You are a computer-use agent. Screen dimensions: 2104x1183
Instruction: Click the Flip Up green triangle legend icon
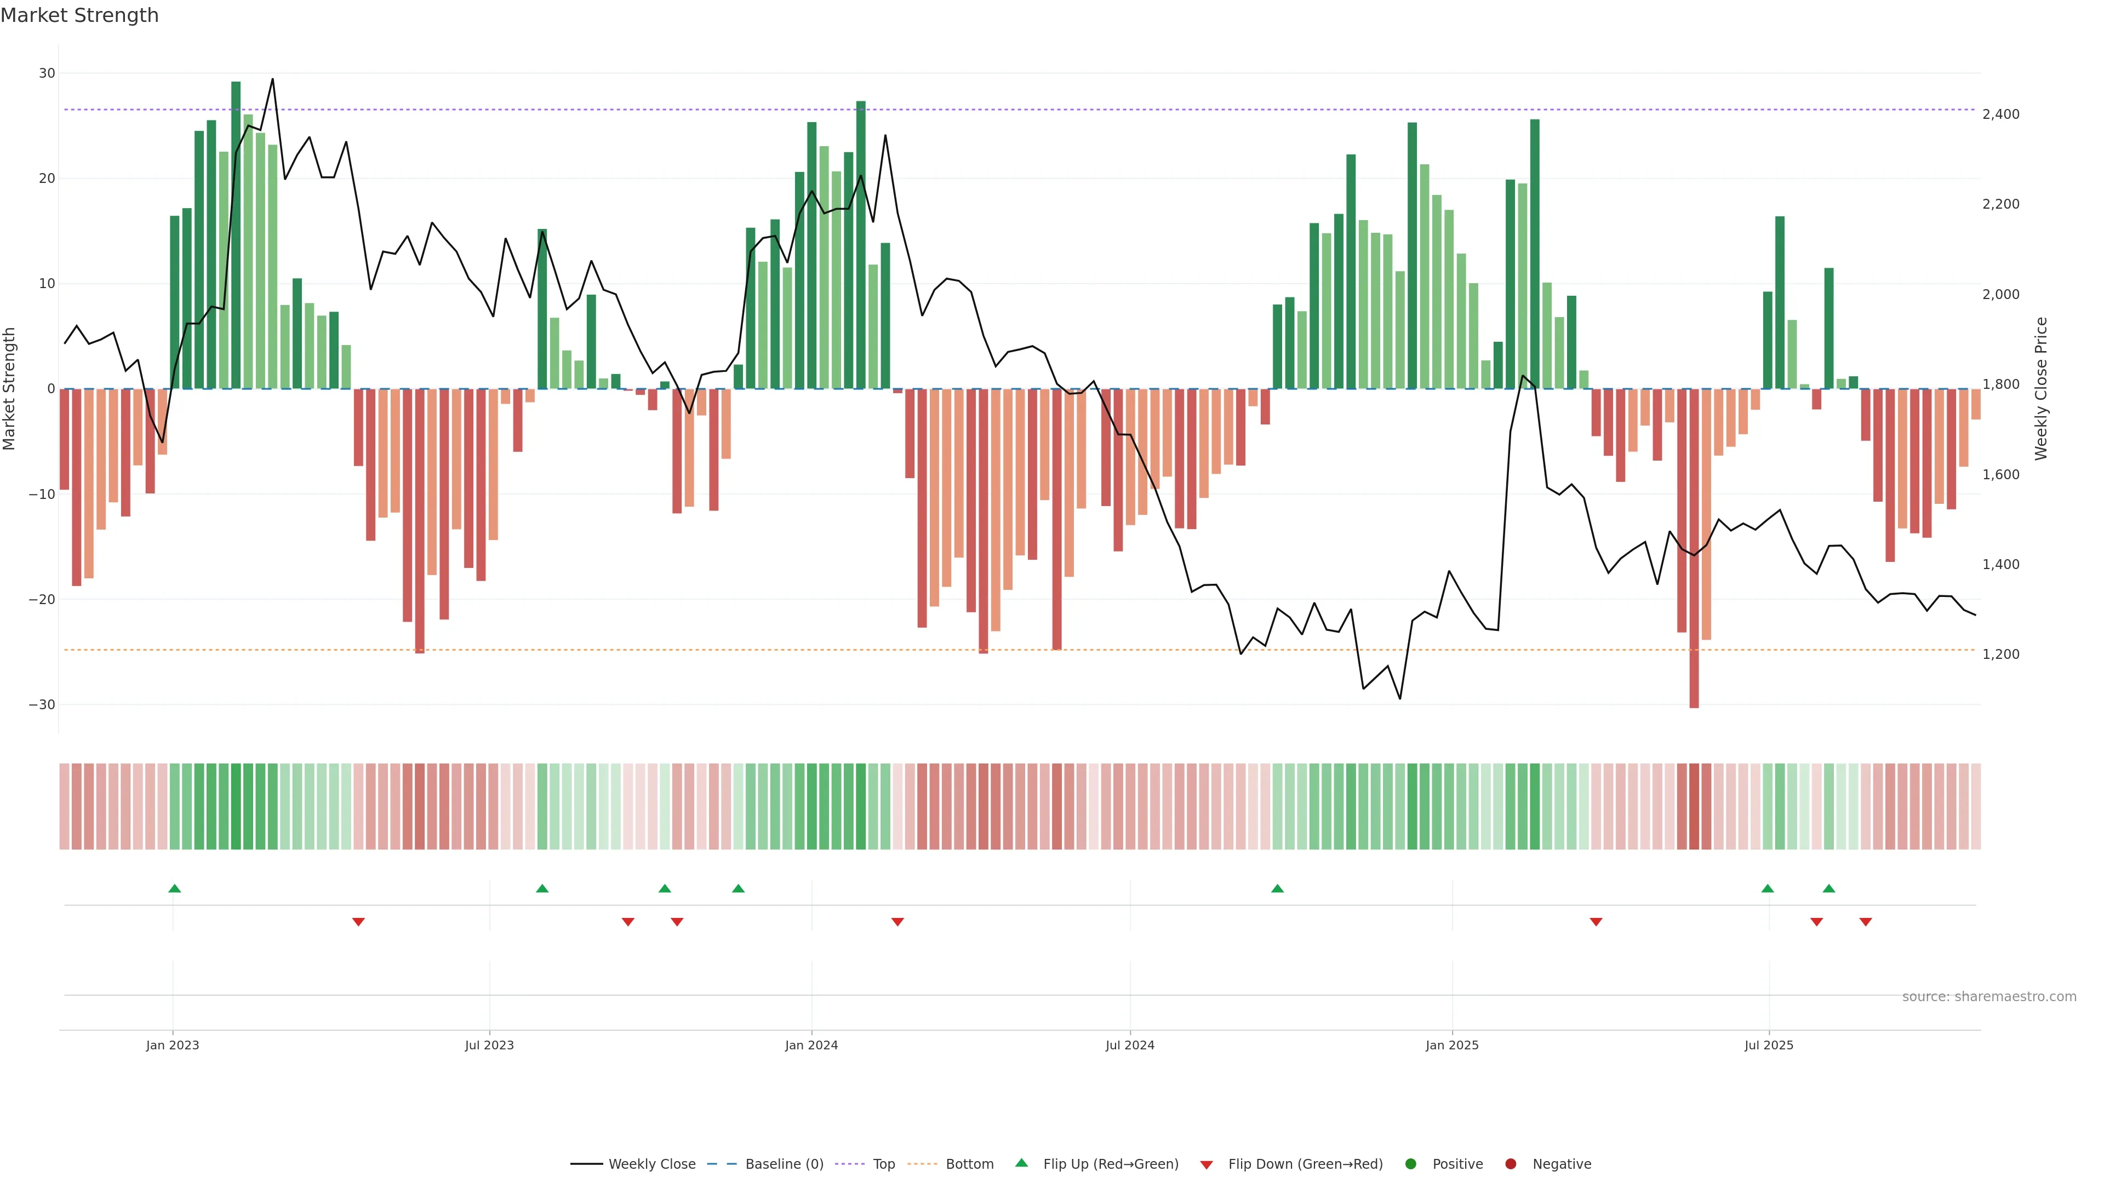[x=1021, y=1163]
